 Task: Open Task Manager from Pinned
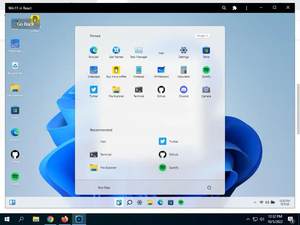pos(139,52)
